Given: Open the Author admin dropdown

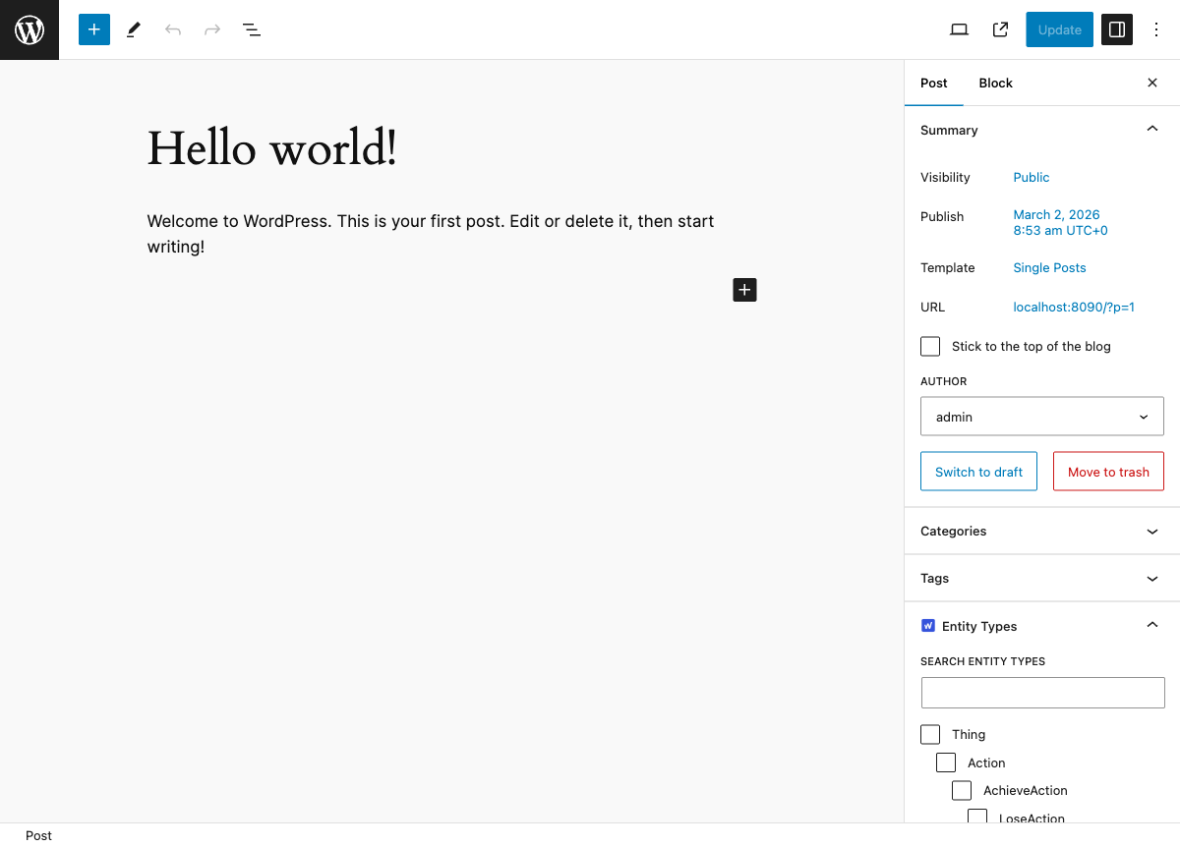Looking at the screenshot, I should coord(1041,416).
